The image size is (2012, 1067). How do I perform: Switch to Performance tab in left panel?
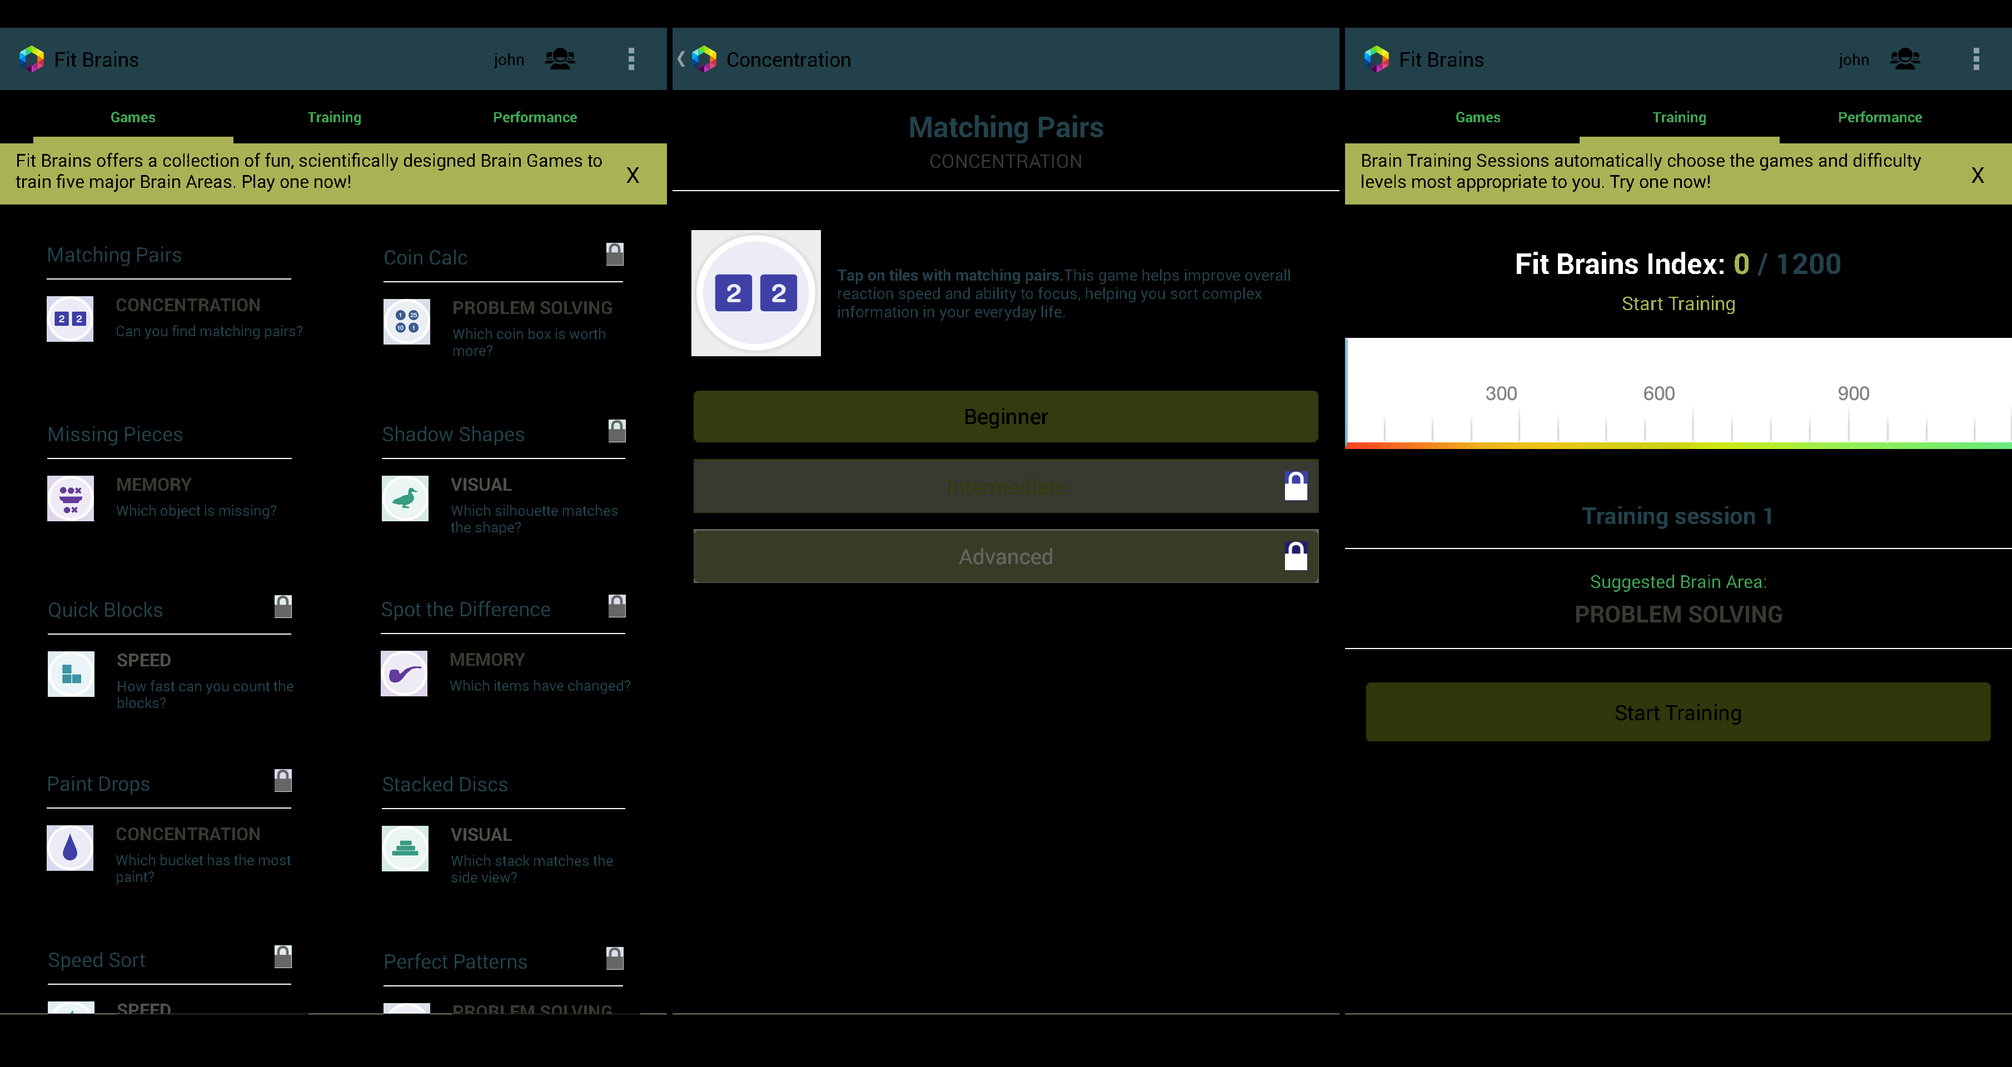click(x=535, y=117)
